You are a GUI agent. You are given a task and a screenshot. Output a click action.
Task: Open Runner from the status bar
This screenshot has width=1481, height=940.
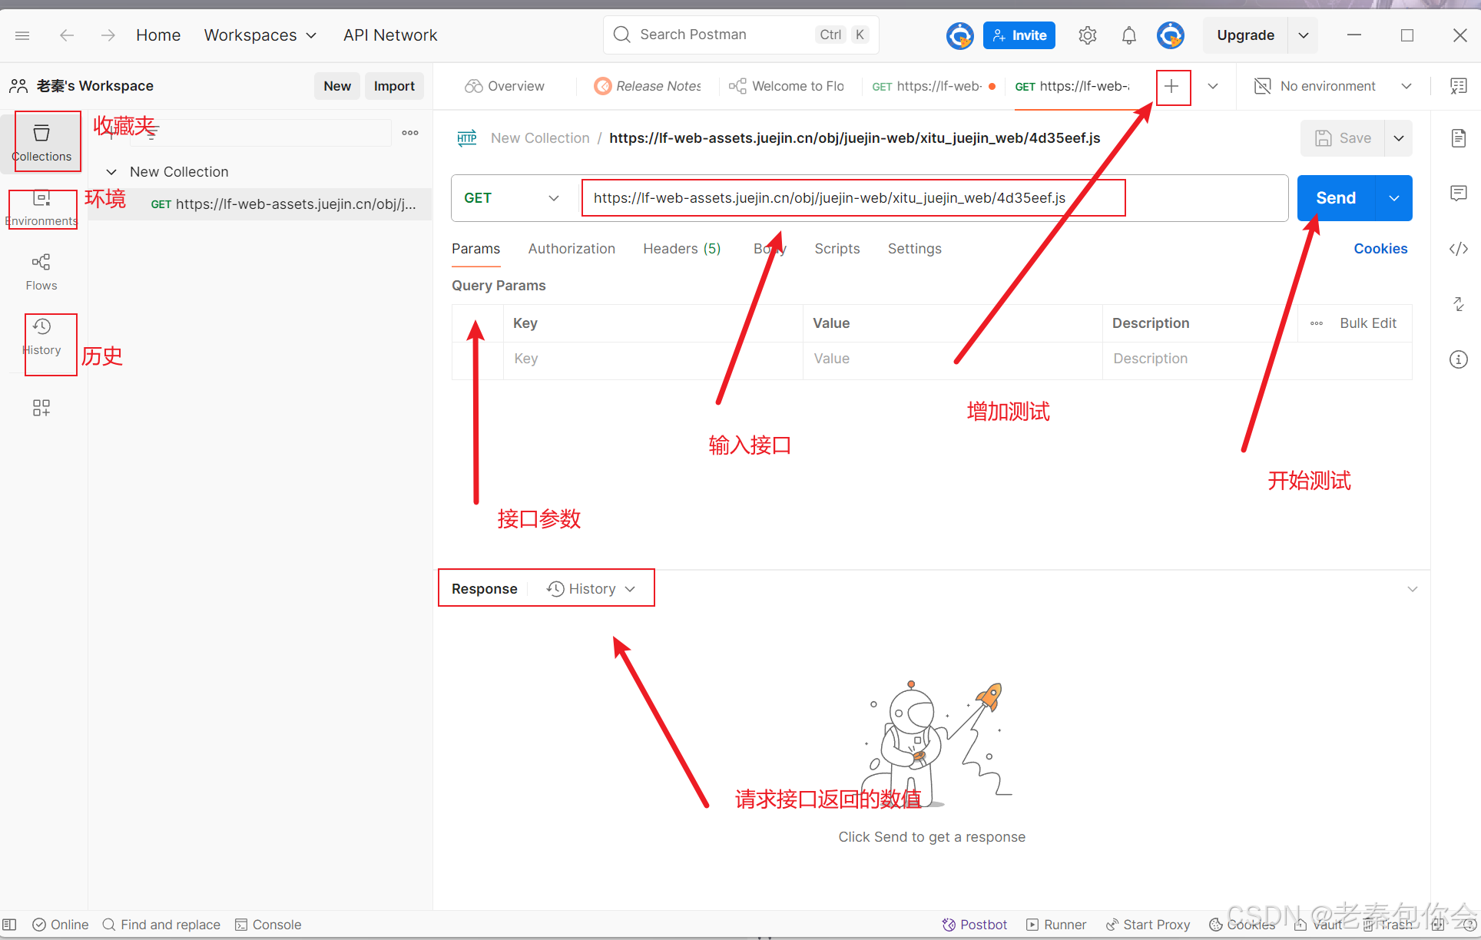point(1056,925)
